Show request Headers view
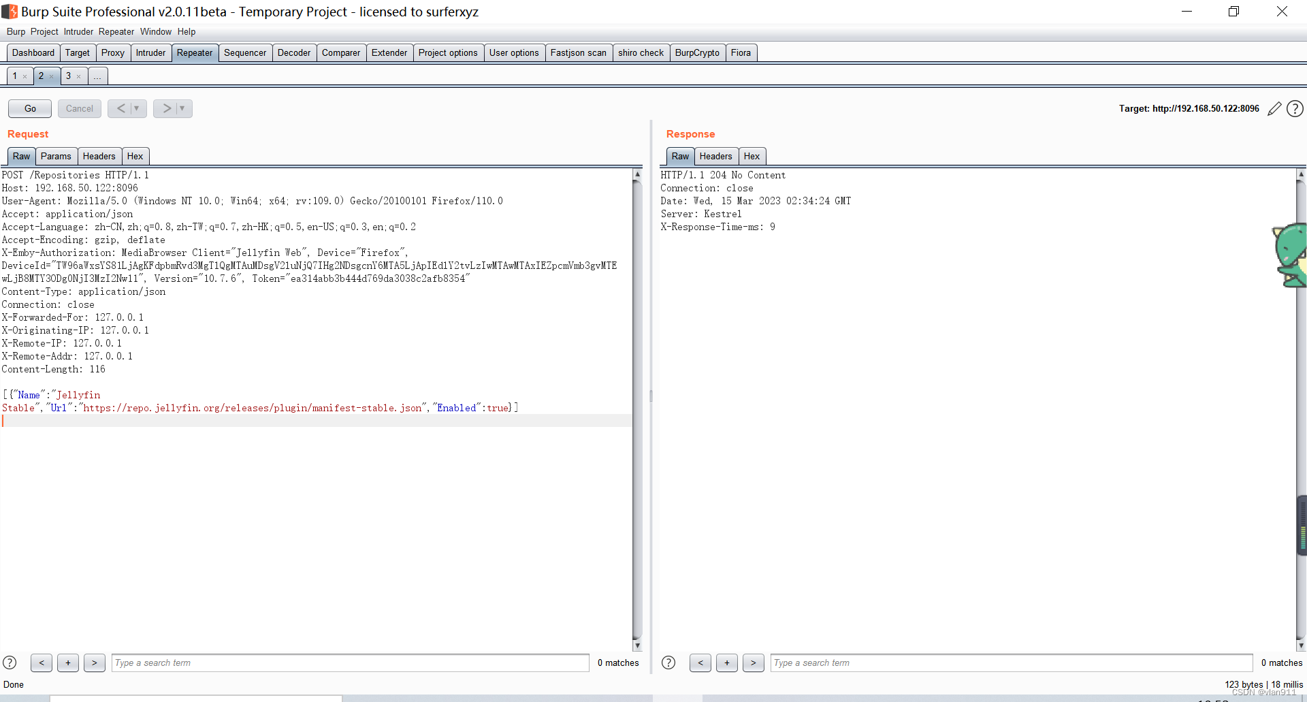Image resolution: width=1307 pixels, height=702 pixels. pos(99,157)
